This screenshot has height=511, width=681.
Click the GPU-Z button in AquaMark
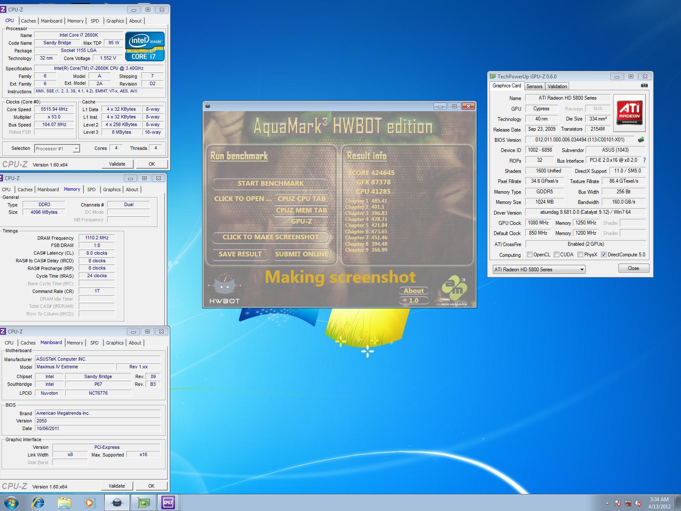(x=301, y=221)
